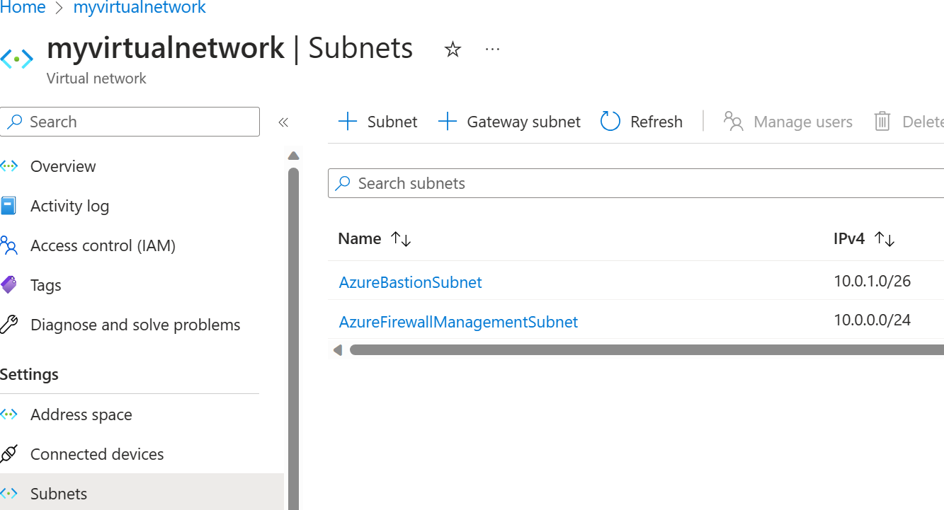The width and height of the screenshot is (944, 510).
Task: Click the Settings section heading
Action: 29,374
